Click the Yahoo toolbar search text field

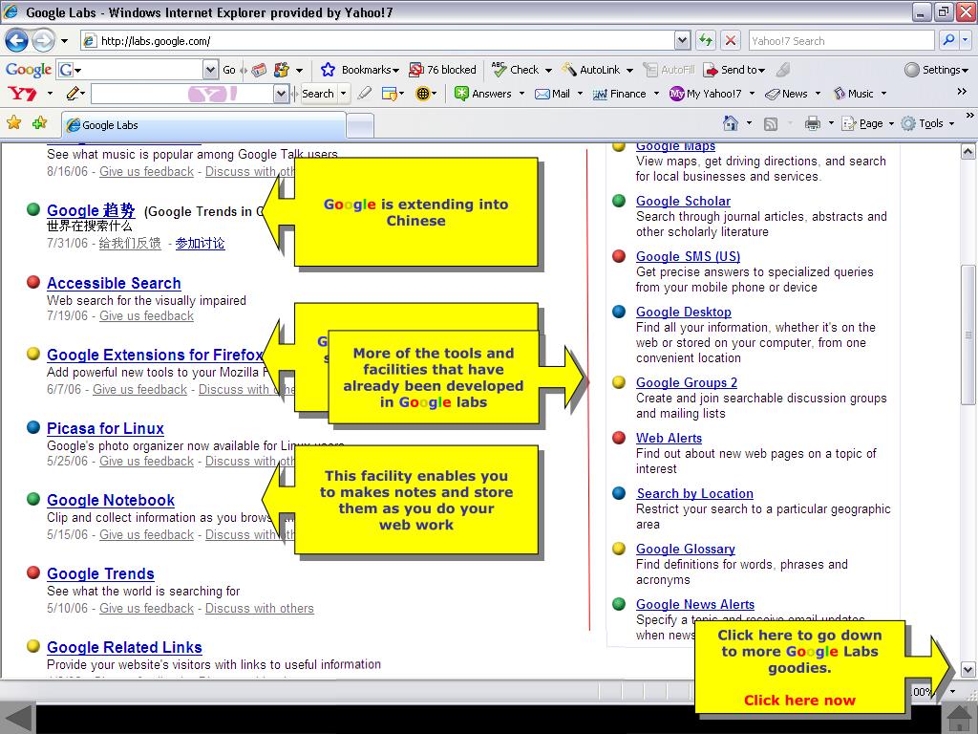click(x=181, y=94)
